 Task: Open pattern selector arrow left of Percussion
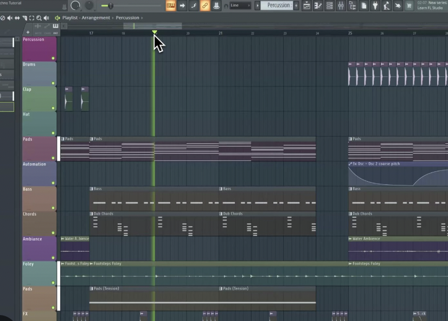(x=257, y=5)
